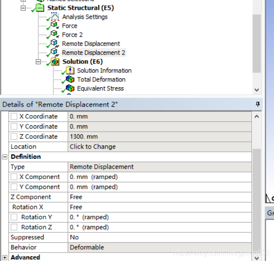This screenshot has width=274, height=261.
Task: Click the tree outline scrollbar thumb
Action: (257, 43)
